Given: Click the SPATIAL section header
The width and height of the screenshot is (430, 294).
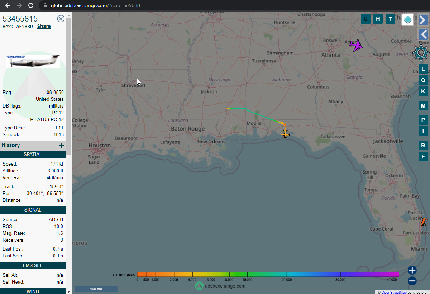Looking at the screenshot, I should [33, 154].
